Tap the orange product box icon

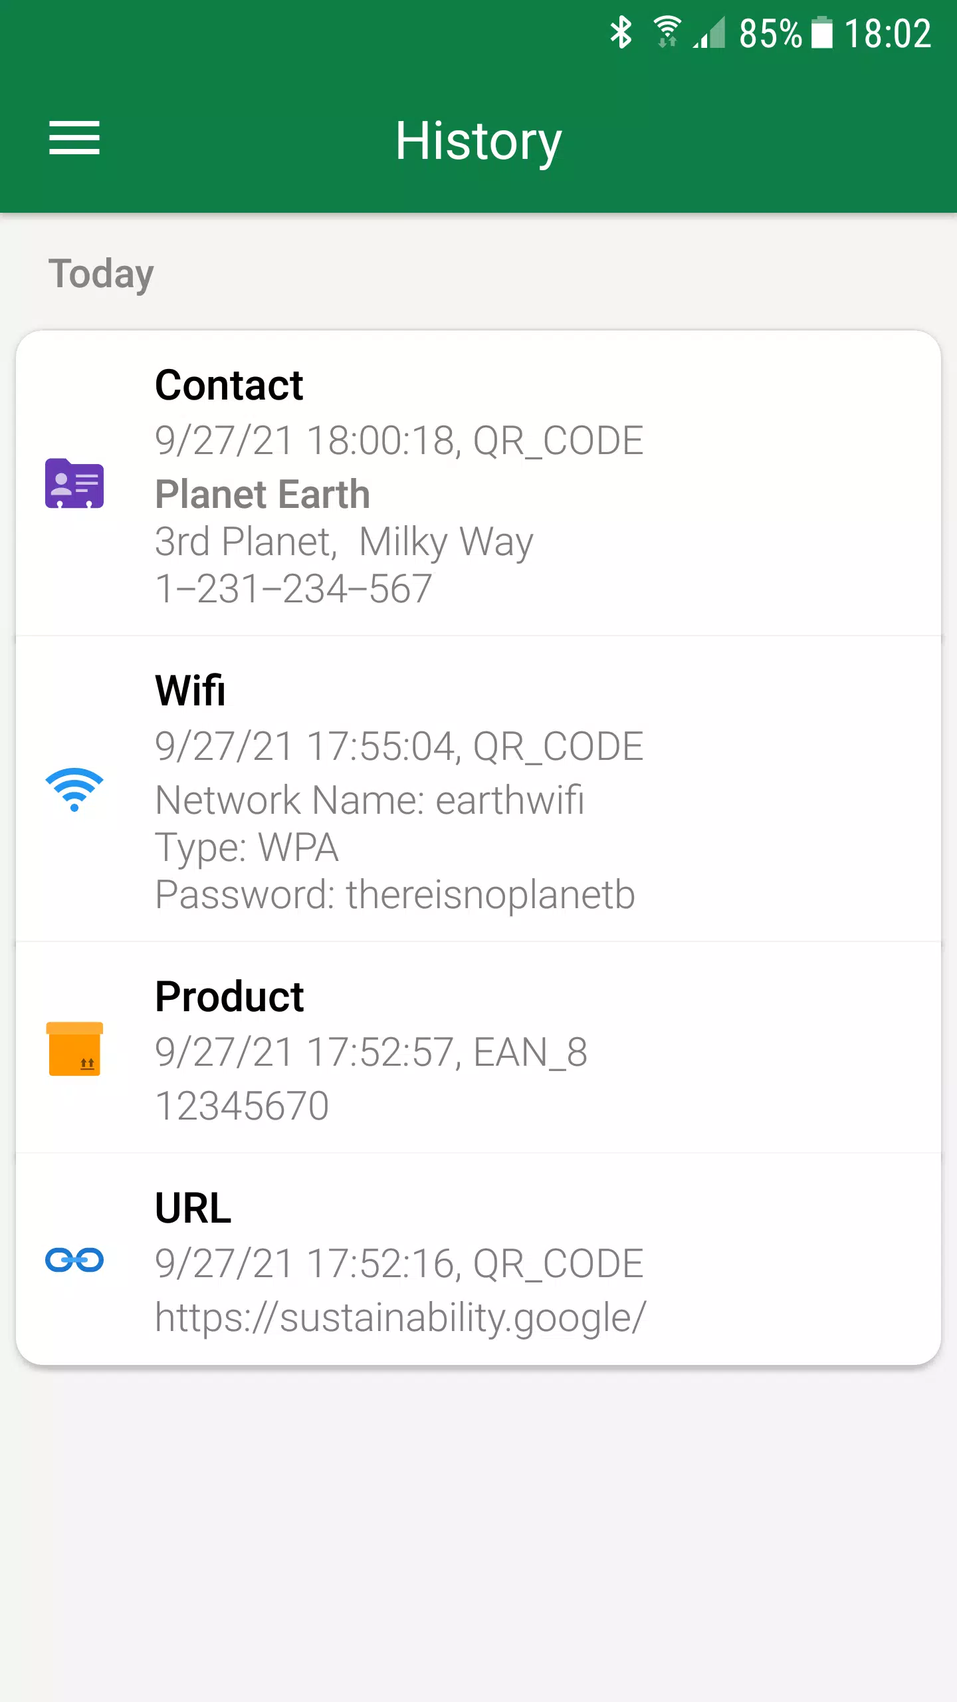[74, 1048]
